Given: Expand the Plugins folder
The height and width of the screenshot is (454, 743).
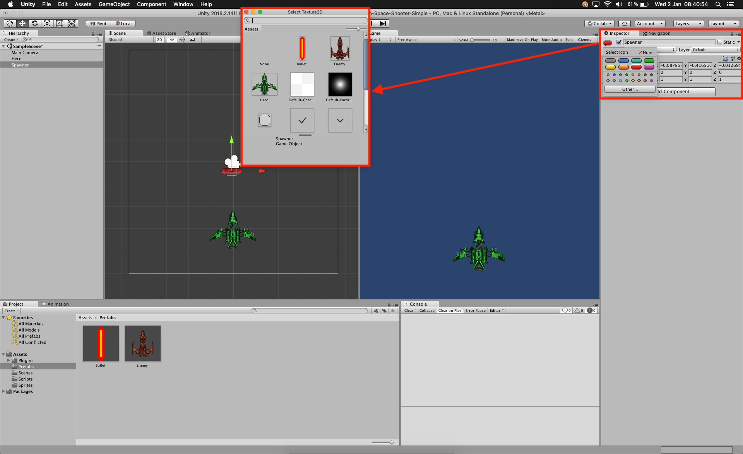Looking at the screenshot, I should [9, 360].
